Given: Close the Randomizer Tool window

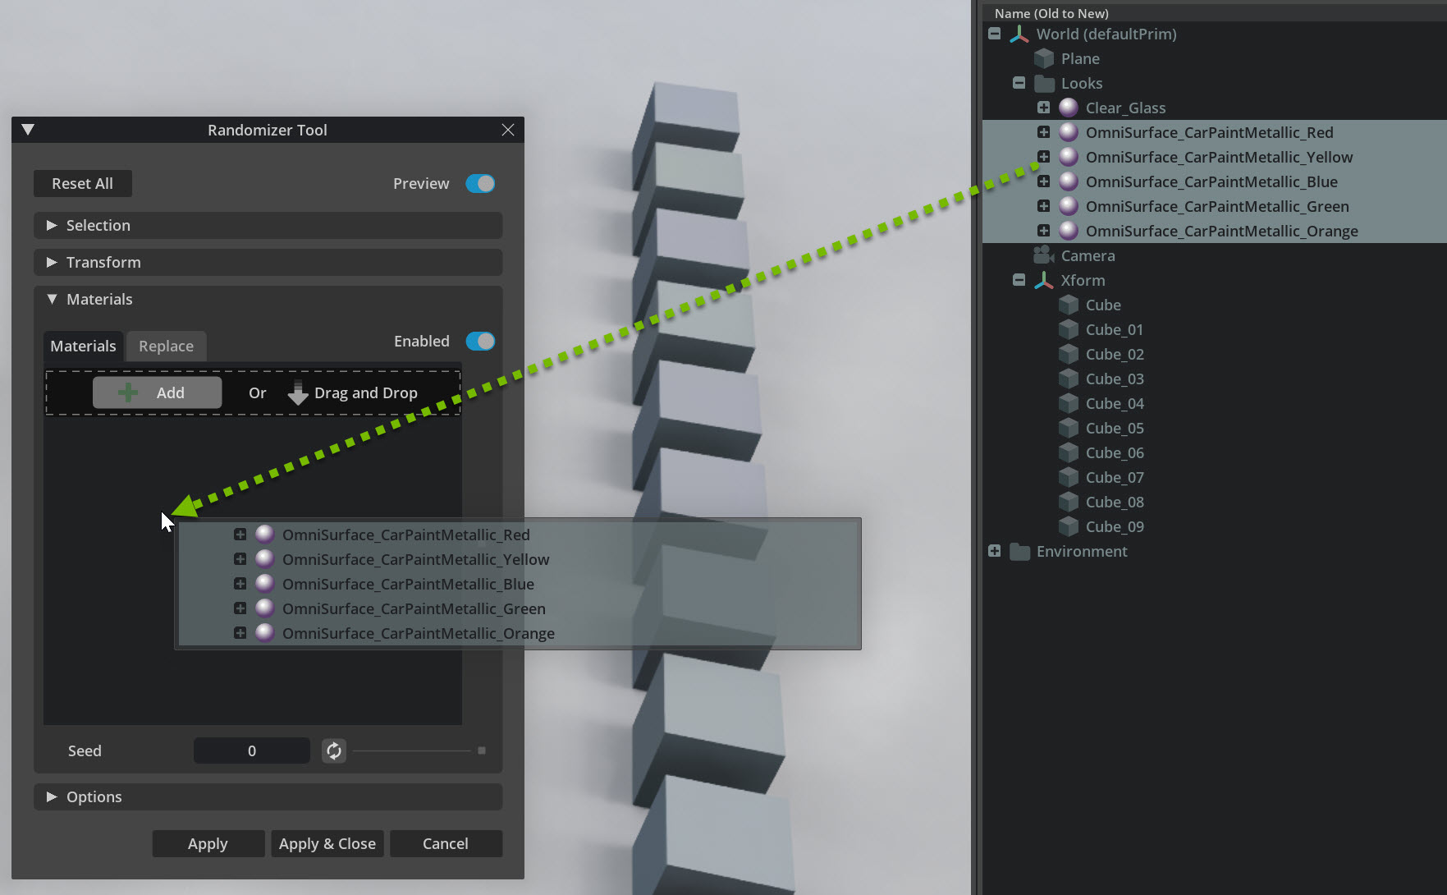Looking at the screenshot, I should point(508,130).
